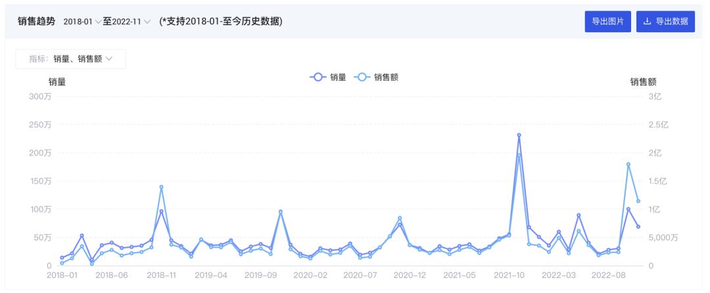Viewport: 710px width, 293px height.
Task: Click the 导出图片 button
Action: tap(607, 22)
